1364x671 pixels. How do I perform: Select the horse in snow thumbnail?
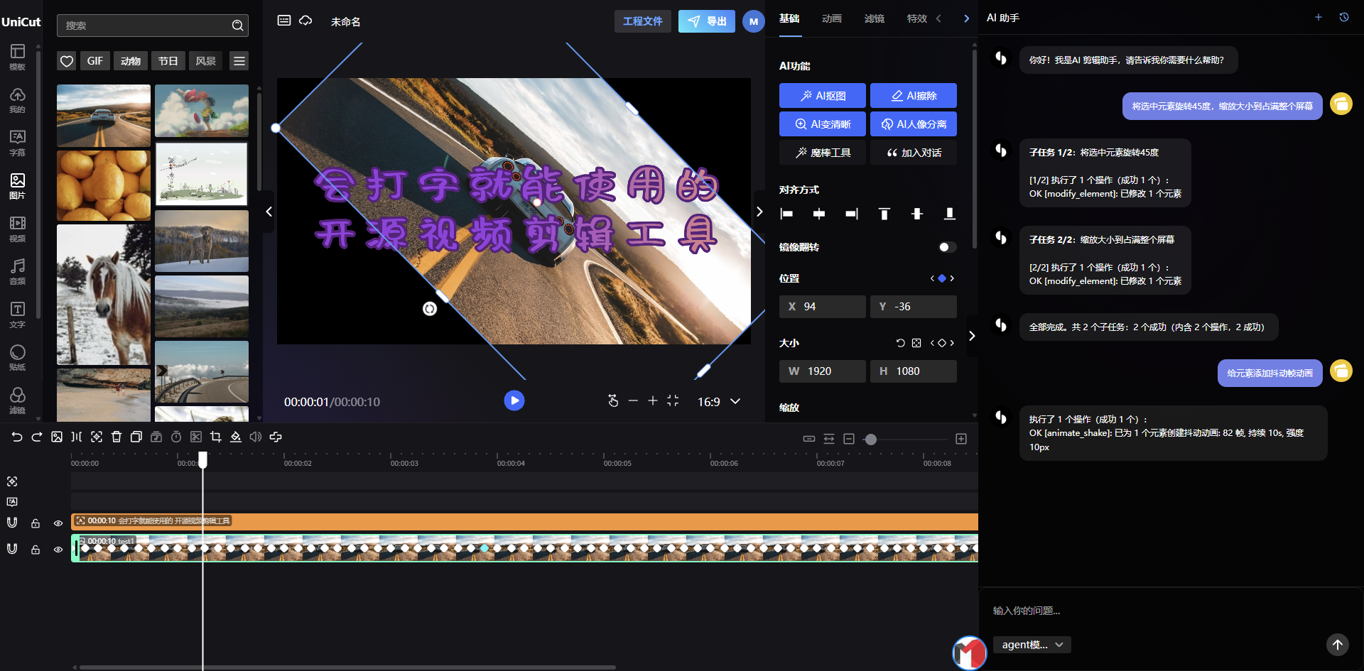[104, 295]
